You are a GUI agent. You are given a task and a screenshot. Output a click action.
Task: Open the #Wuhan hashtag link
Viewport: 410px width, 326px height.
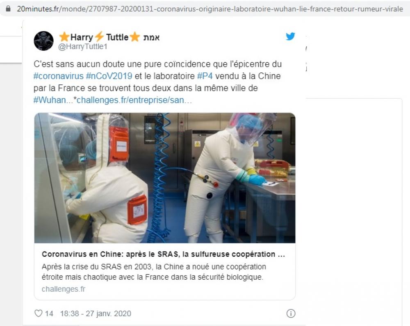pos(50,100)
